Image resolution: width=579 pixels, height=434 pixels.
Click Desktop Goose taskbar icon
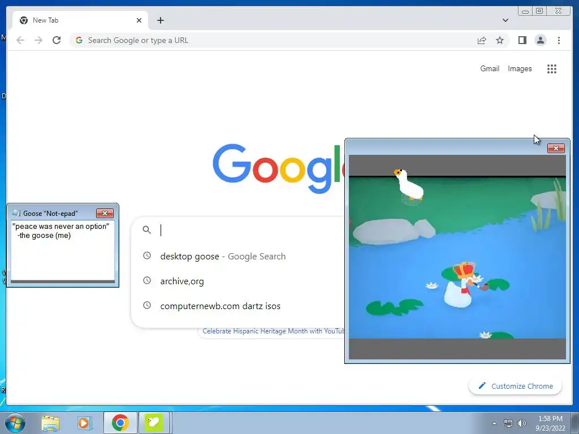coord(154,423)
